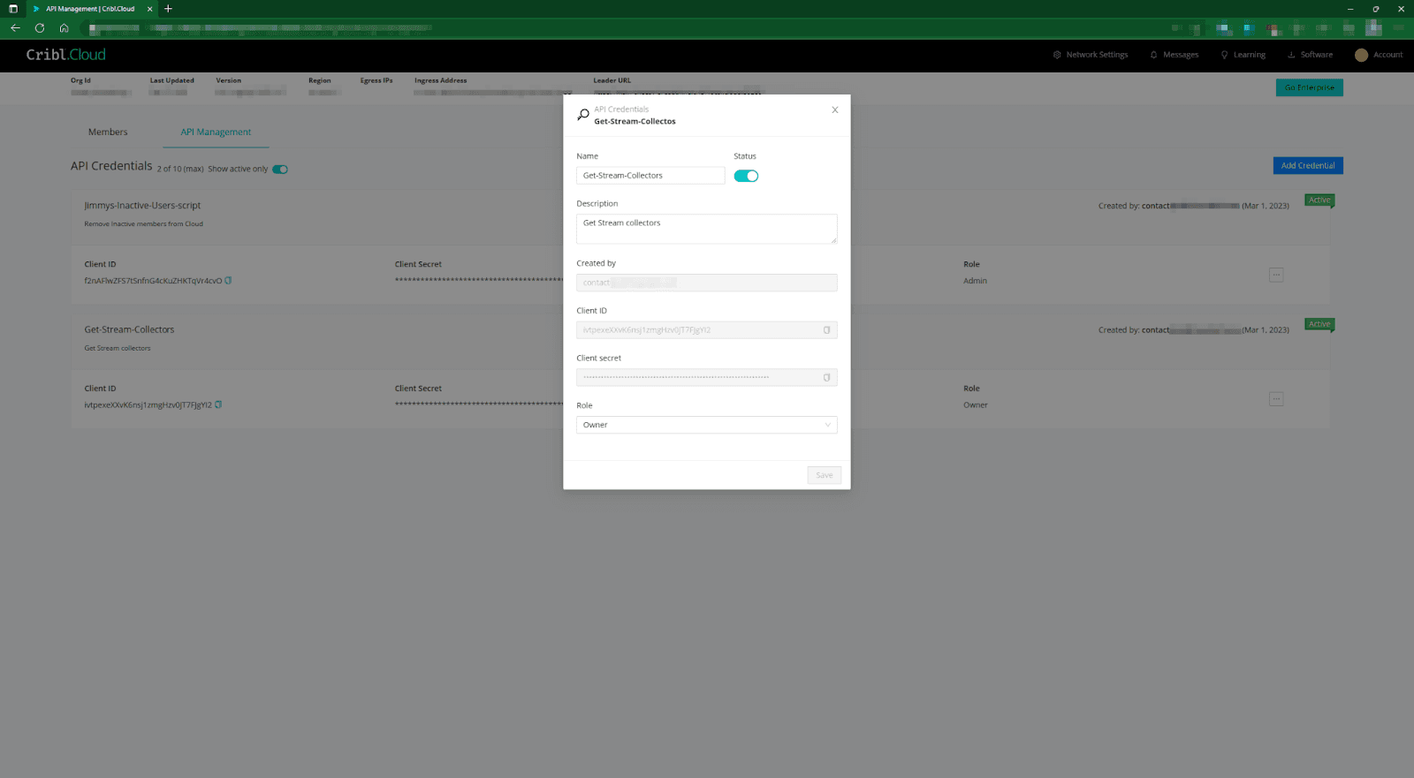Viewport: 1414px width, 778px height.
Task: Open options menu for Owner credential row
Action: click(1276, 399)
